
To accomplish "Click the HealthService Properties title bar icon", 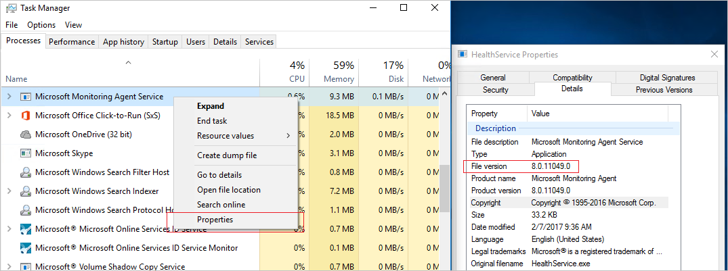I will 462,54.
